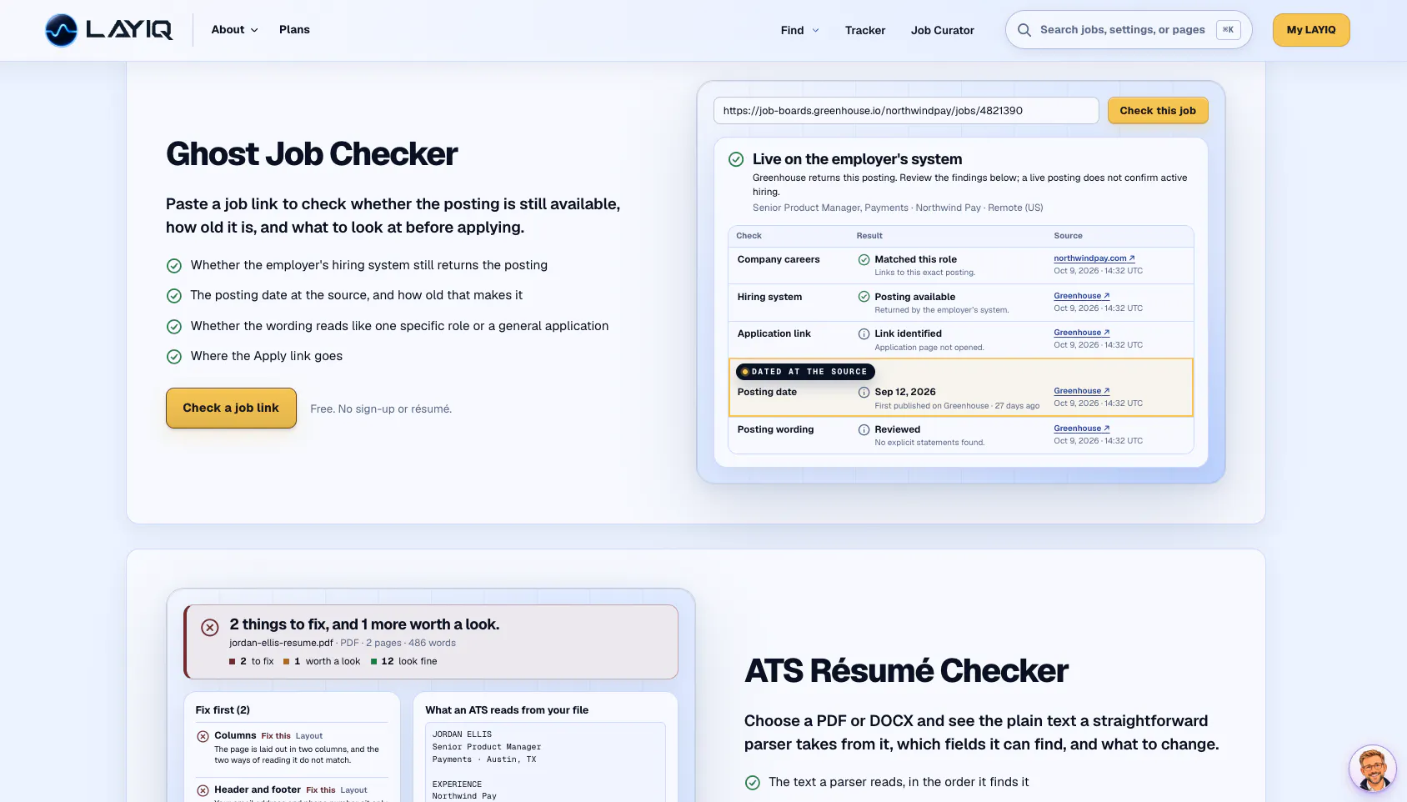Click the LAYIQ wave logo icon

tap(61, 30)
